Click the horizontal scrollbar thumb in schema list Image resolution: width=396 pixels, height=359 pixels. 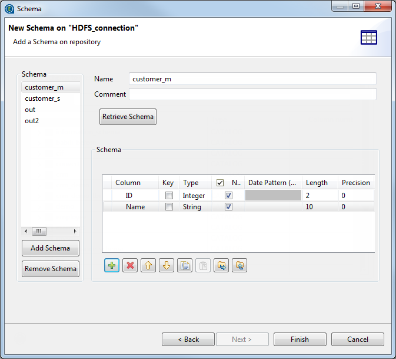click(39, 231)
